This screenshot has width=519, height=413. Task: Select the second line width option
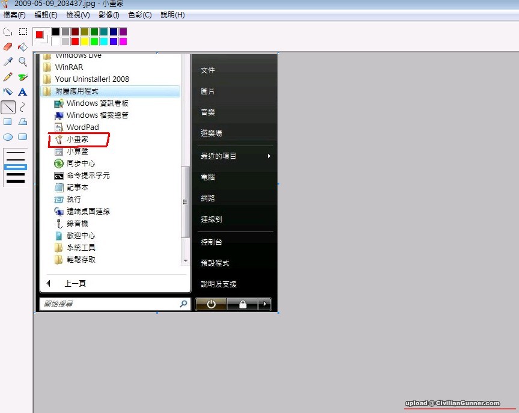(16, 159)
